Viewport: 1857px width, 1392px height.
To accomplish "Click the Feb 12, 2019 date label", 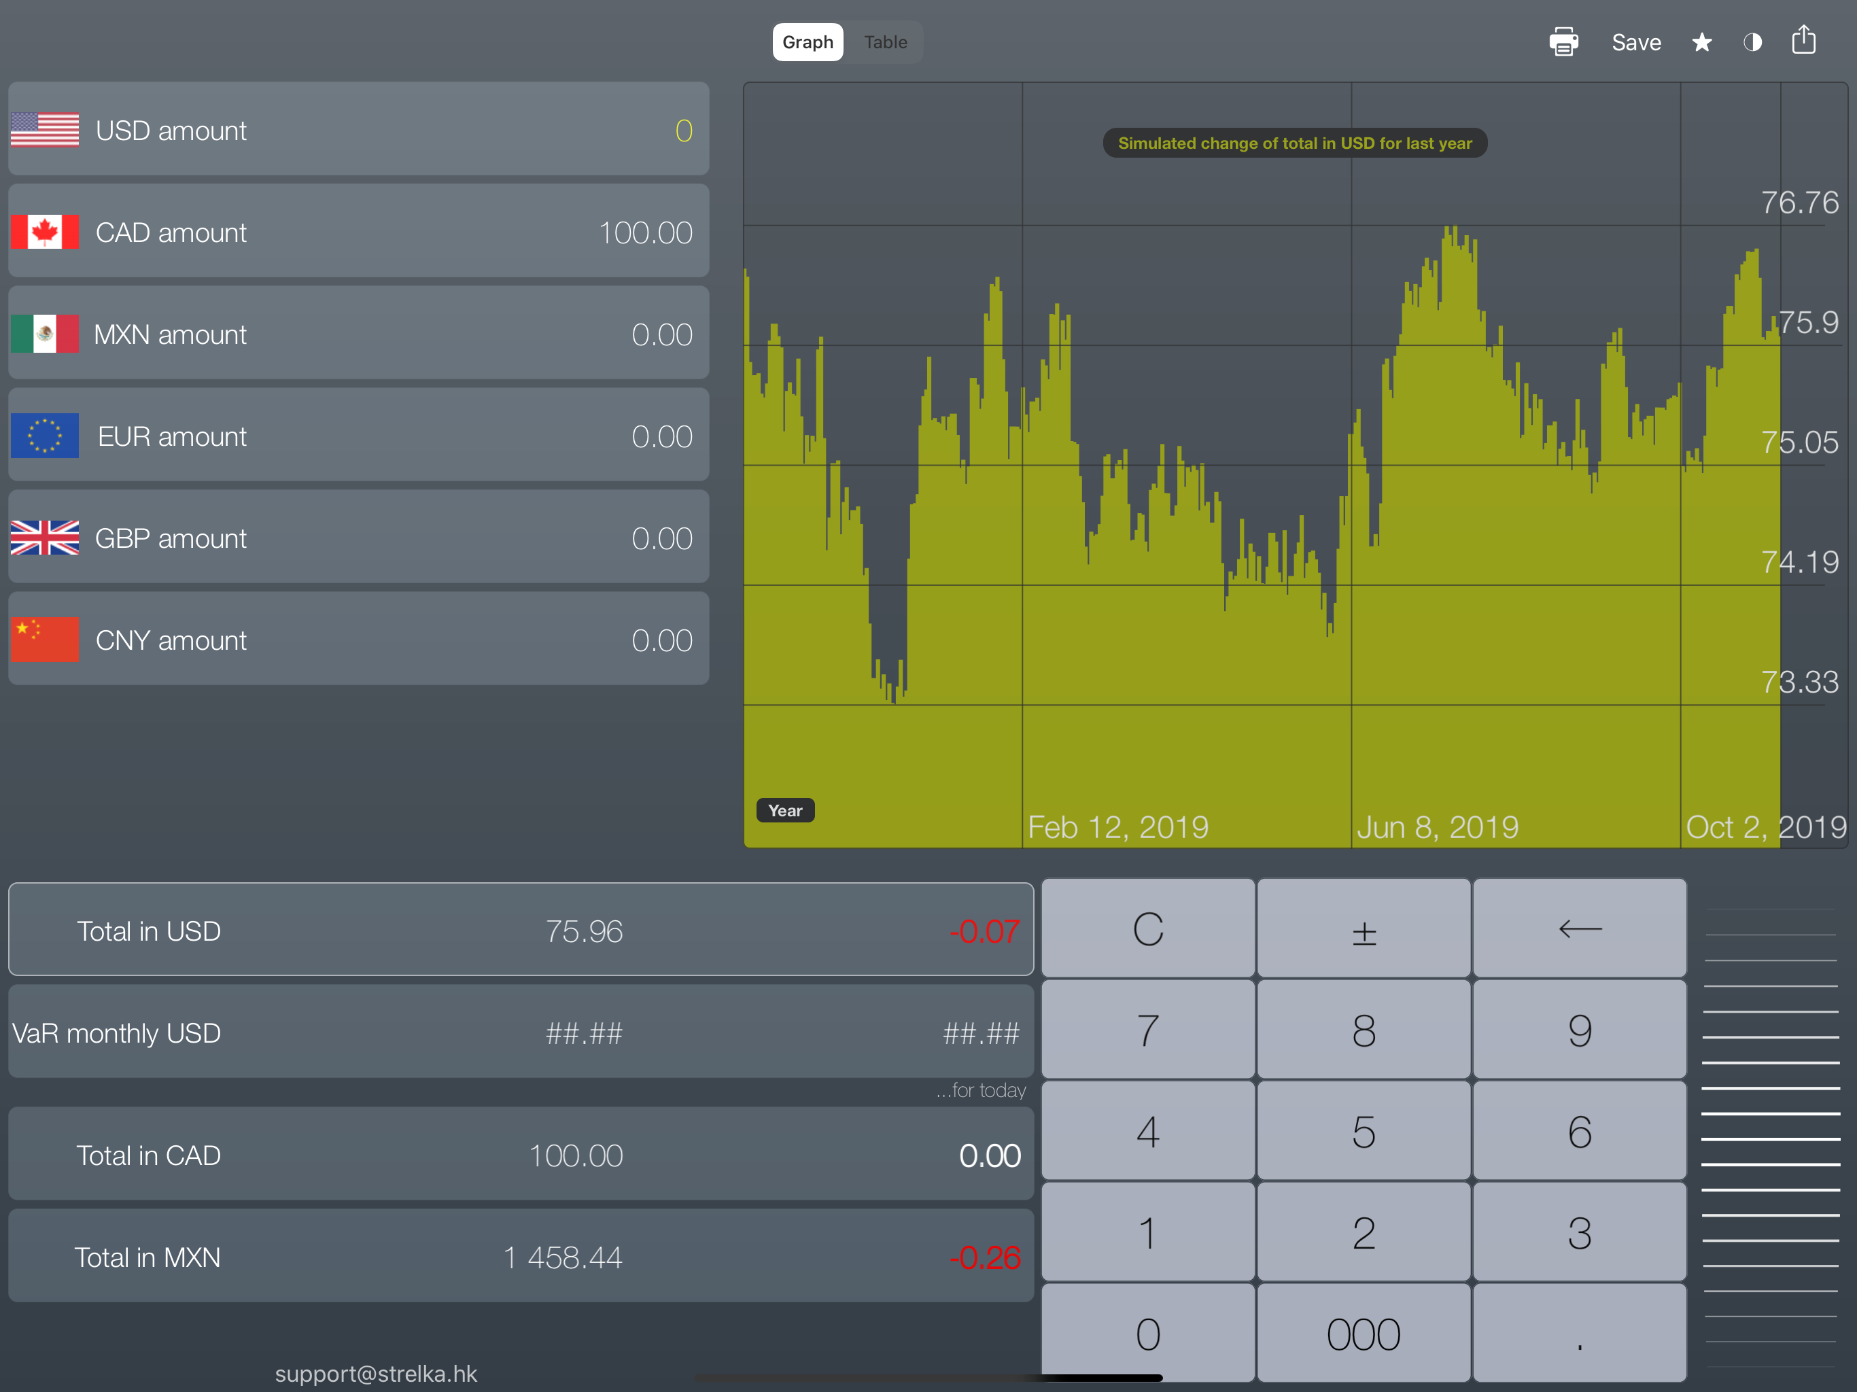I will (x=1117, y=828).
